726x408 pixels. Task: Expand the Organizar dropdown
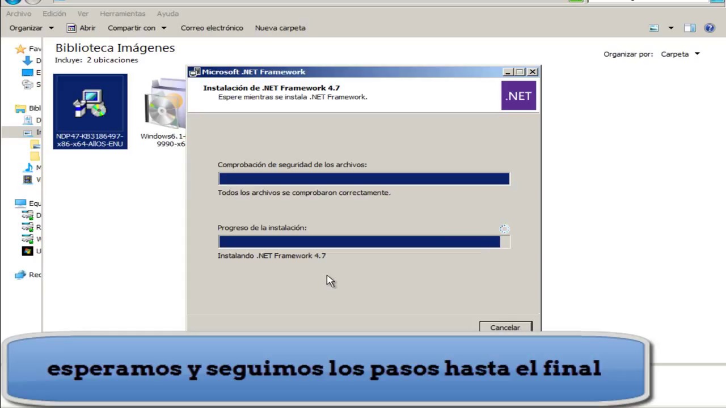click(x=31, y=28)
